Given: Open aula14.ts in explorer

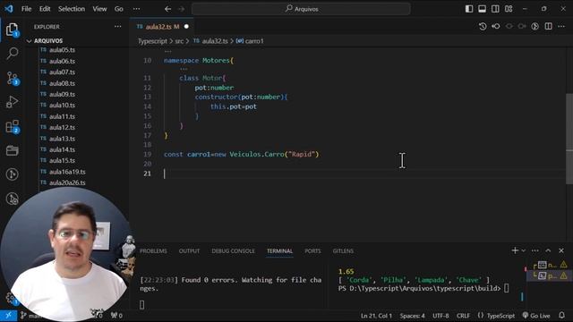Looking at the screenshot, I should click(x=62, y=149).
